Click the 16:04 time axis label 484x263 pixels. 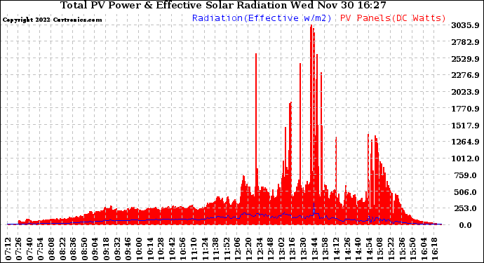pyautogui.click(x=424, y=249)
